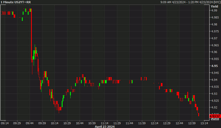The image size is (221, 128).
Task: Click the 09:29 time axis label
Action: pyautogui.click(x=17, y=123)
